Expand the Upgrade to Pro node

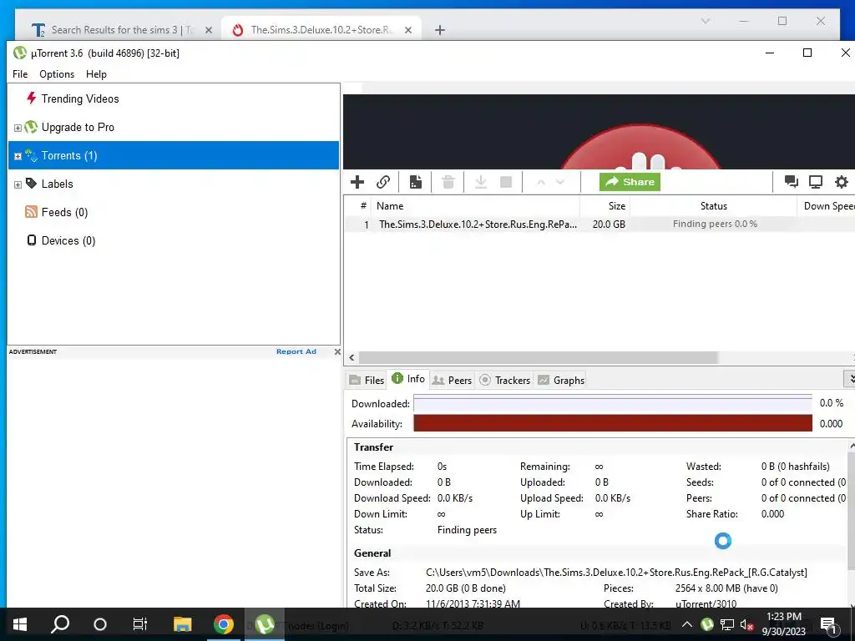[18, 128]
